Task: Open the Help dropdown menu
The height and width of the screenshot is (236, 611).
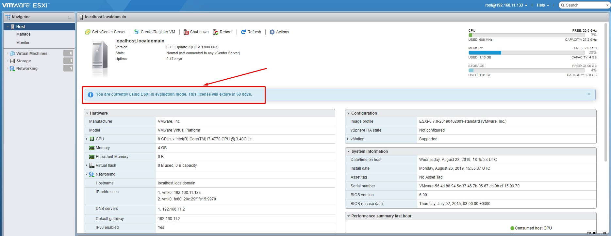Action: [543, 5]
